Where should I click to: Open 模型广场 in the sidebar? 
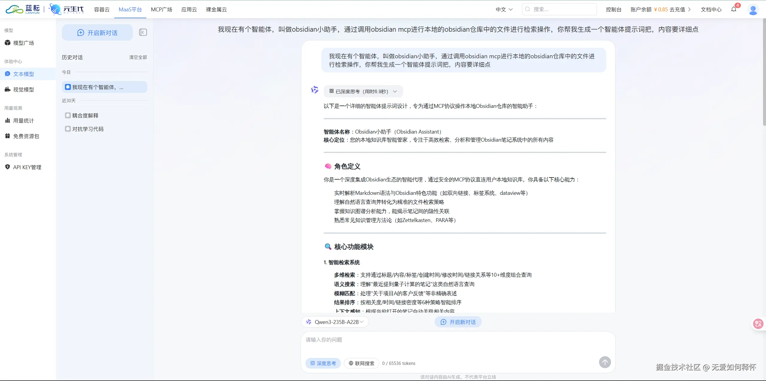point(23,43)
